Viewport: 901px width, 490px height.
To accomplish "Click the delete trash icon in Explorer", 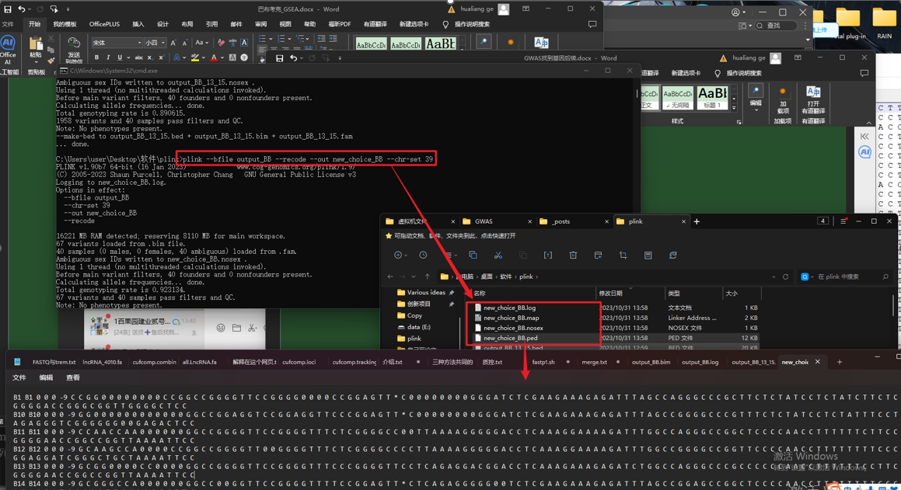I will tap(573, 255).
